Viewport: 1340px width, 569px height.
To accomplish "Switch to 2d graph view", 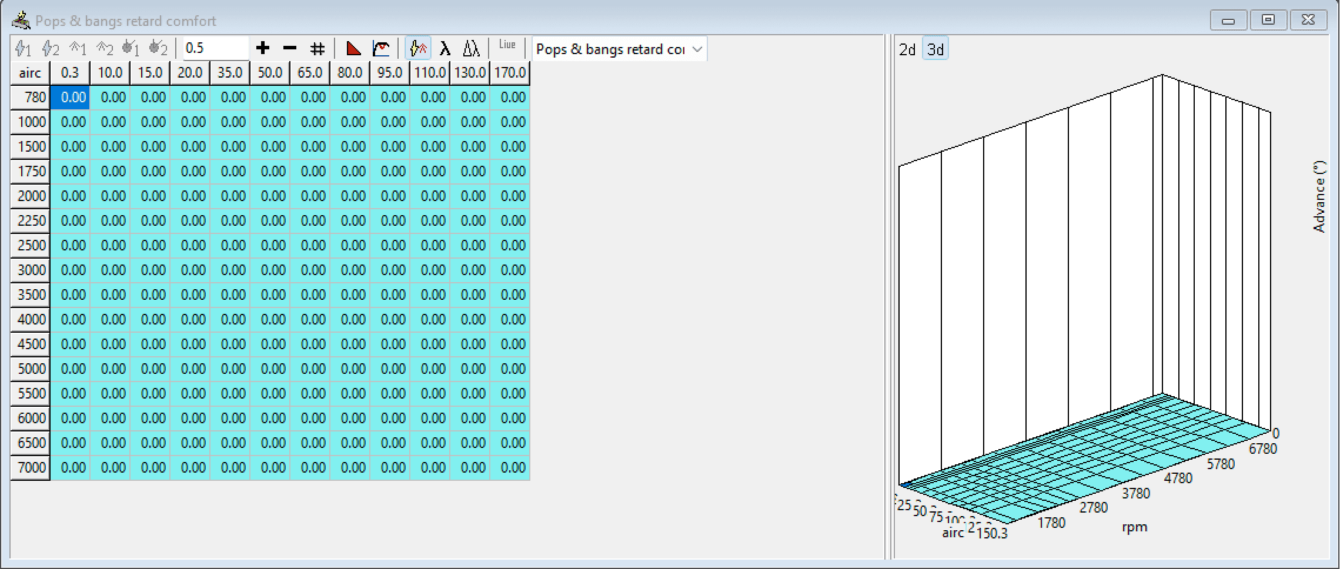I will tap(907, 49).
